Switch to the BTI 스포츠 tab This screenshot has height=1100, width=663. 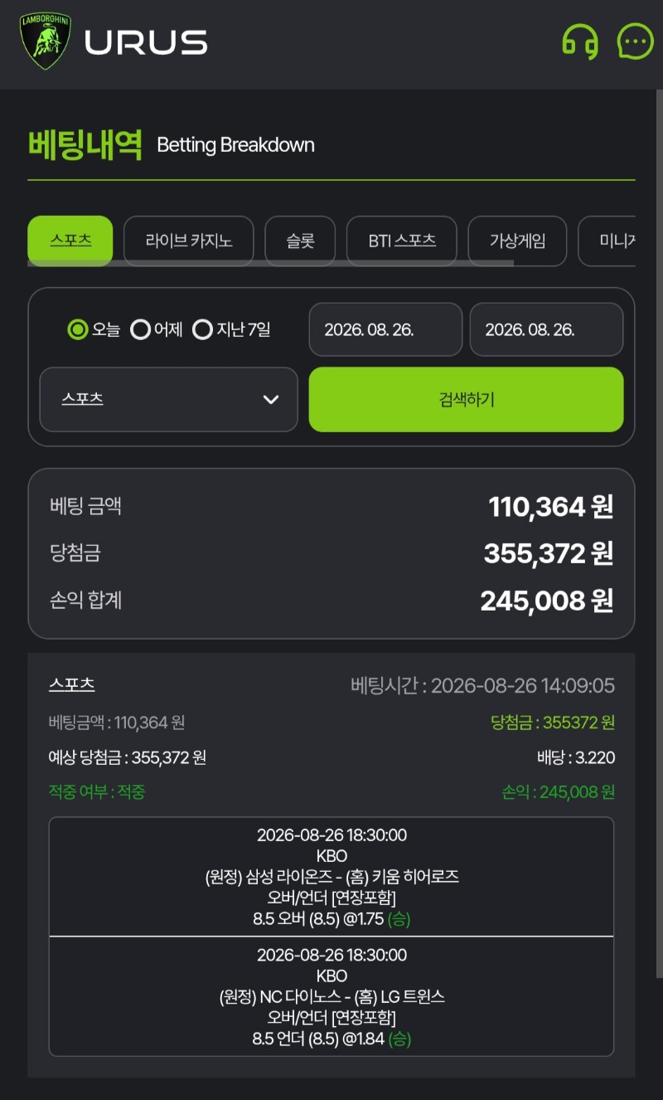(x=402, y=241)
